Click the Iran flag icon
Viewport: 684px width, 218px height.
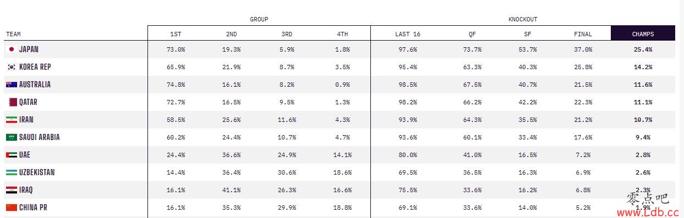[x=11, y=120]
